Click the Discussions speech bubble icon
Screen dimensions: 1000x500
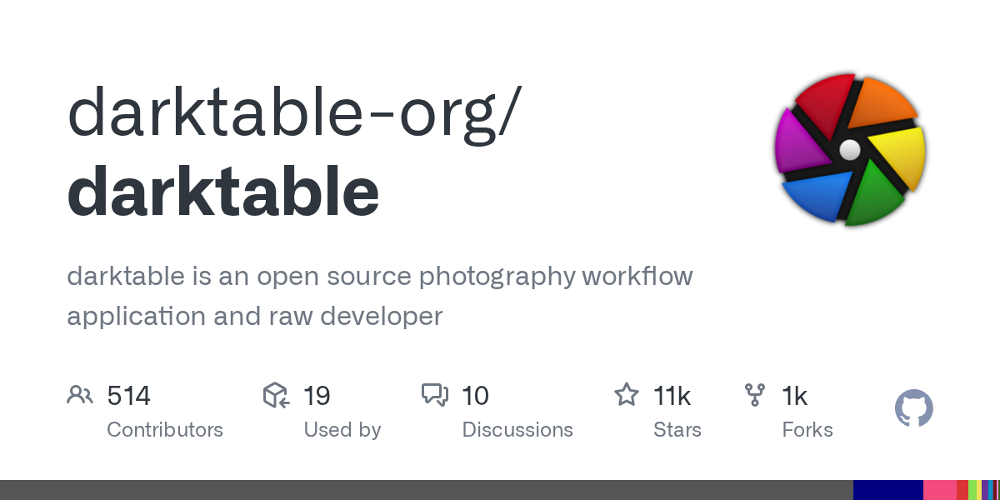435,395
